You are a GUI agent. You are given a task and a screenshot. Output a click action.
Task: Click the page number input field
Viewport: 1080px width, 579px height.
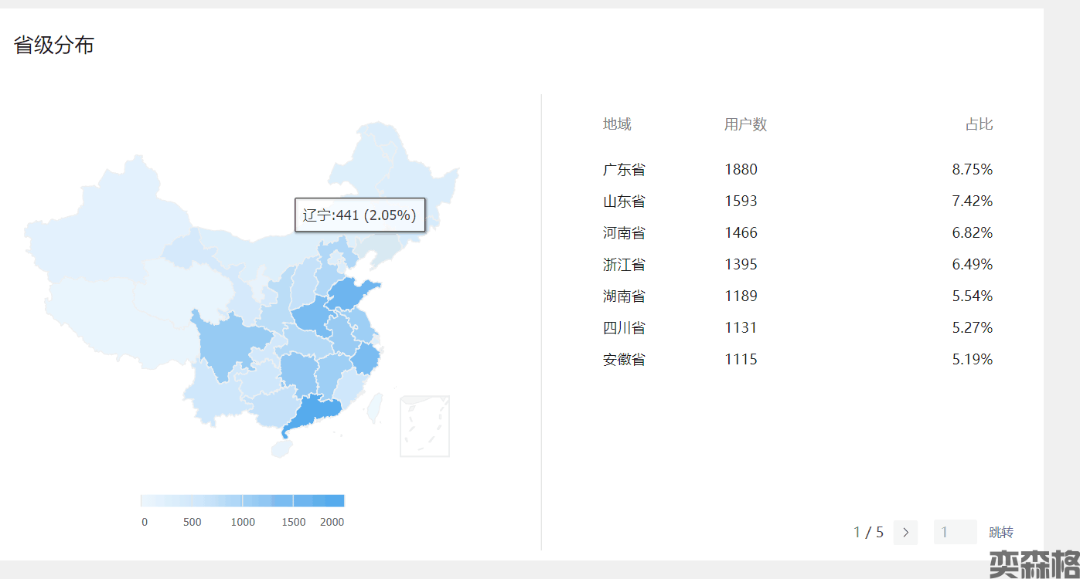(955, 533)
